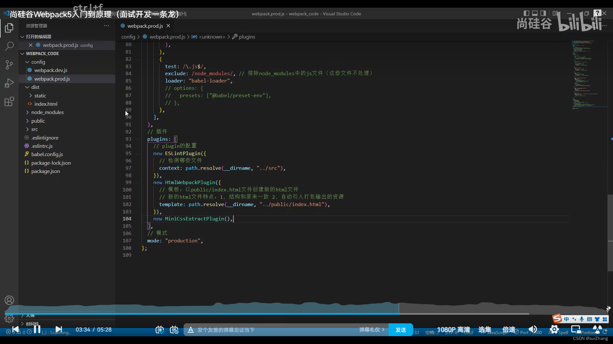Open the 倍速 playback speed menu
The height and width of the screenshot is (344, 613).
509,330
